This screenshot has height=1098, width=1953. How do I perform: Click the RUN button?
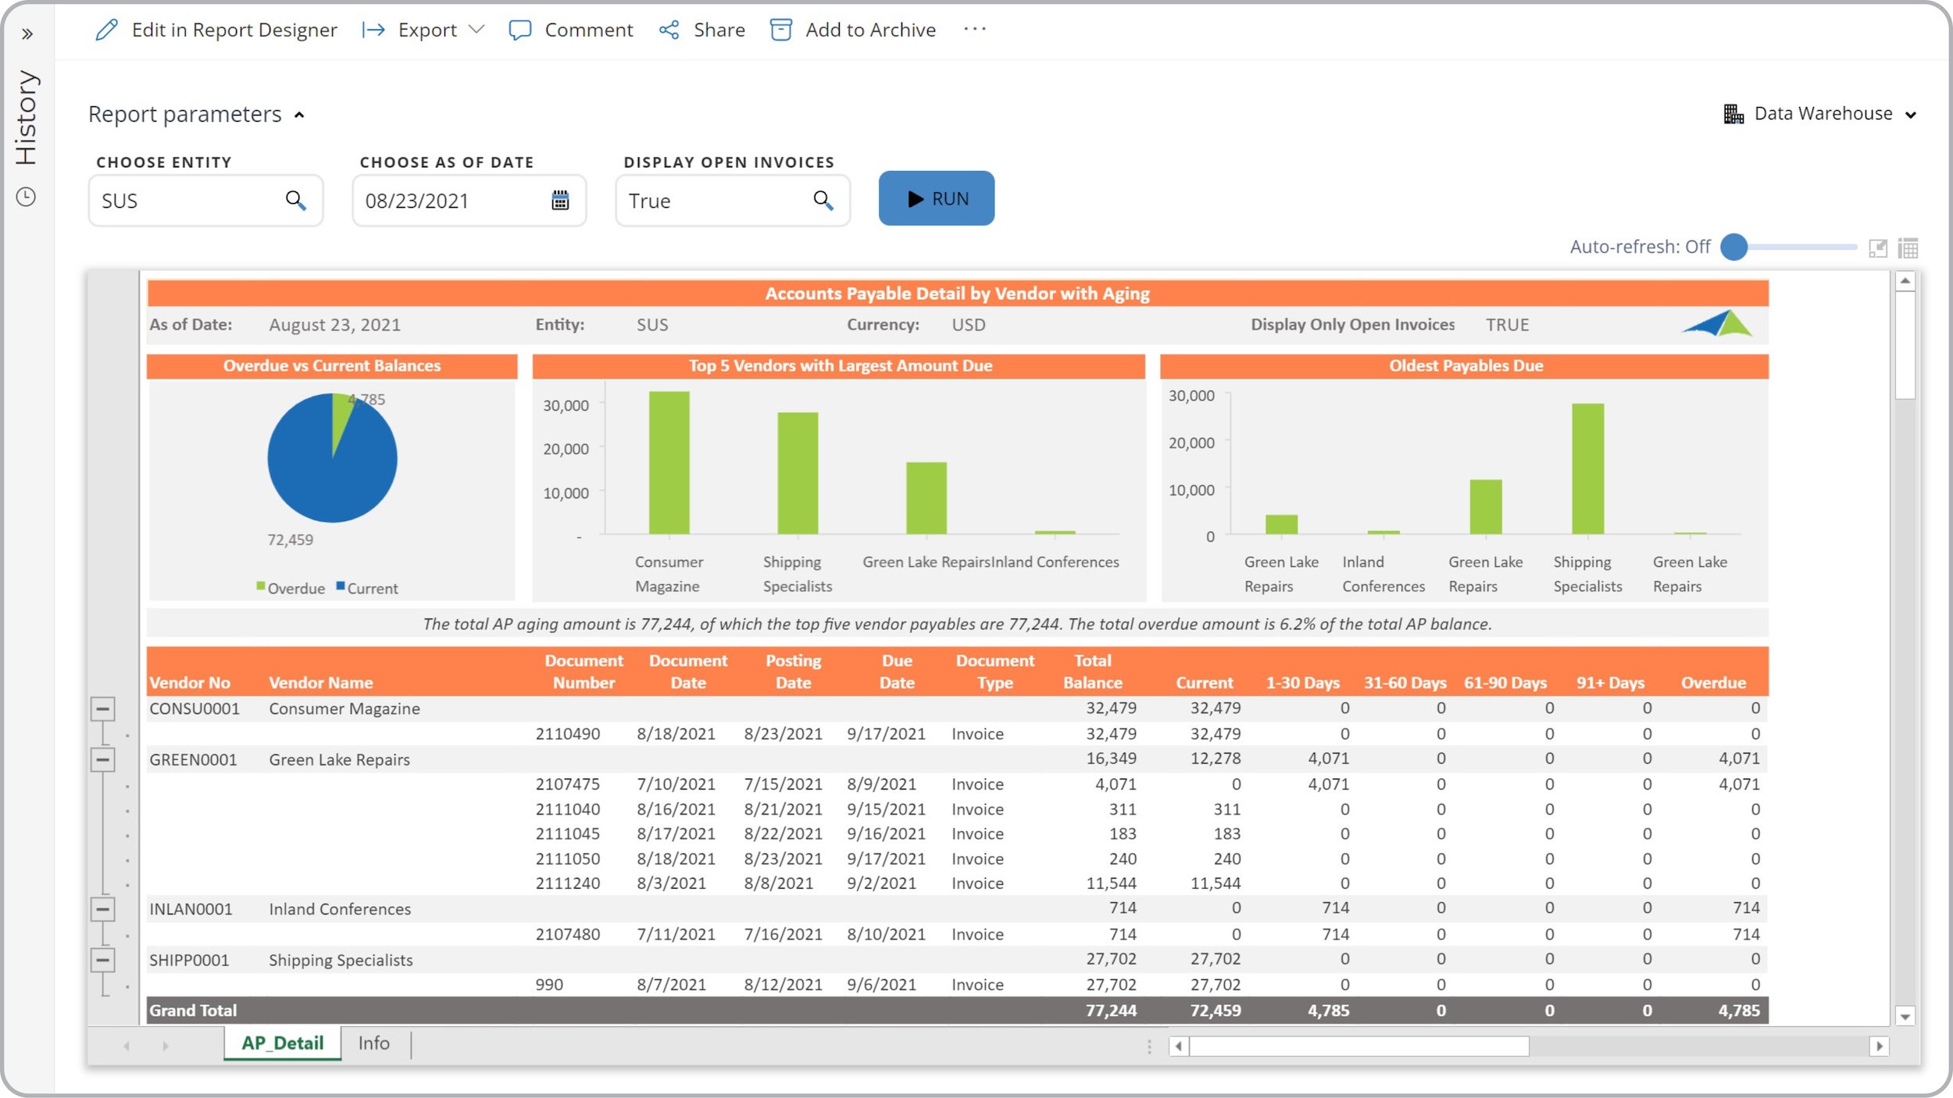936,198
